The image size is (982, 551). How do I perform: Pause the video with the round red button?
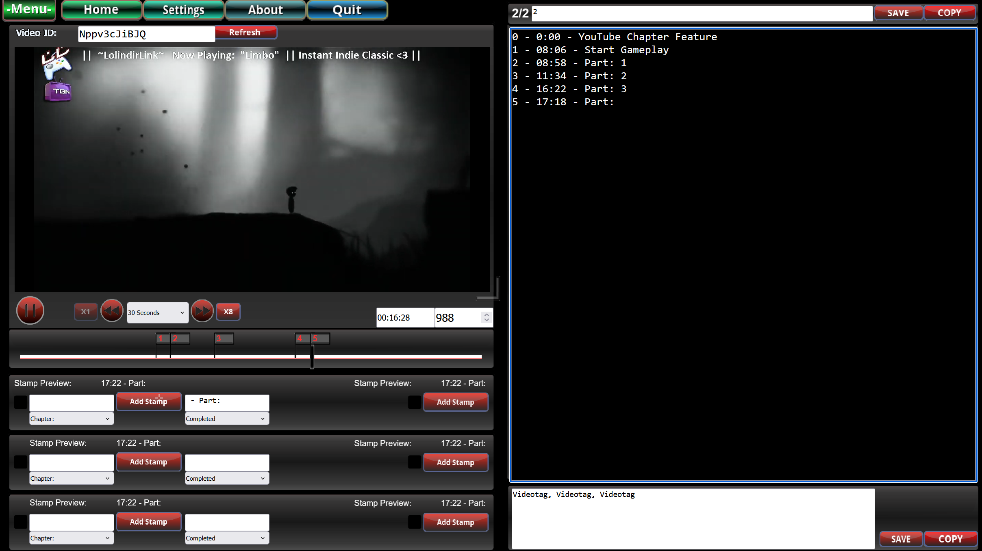(x=30, y=310)
